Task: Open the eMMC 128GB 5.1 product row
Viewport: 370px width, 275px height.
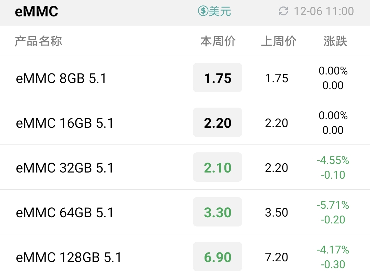Action: [x=185, y=255]
